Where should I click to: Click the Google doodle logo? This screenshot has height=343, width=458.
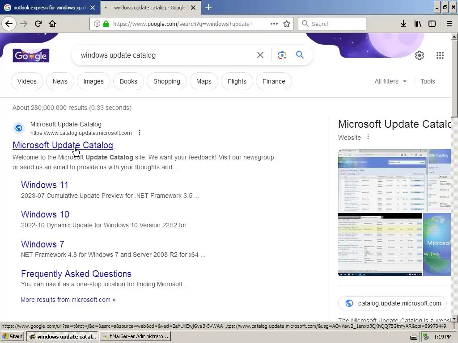(x=31, y=55)
